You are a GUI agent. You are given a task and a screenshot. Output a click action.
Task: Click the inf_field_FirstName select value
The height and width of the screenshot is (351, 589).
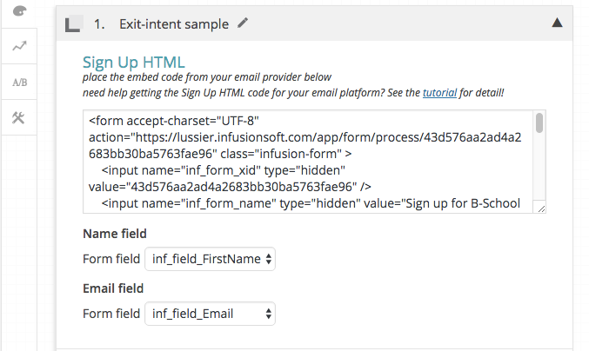204,258
